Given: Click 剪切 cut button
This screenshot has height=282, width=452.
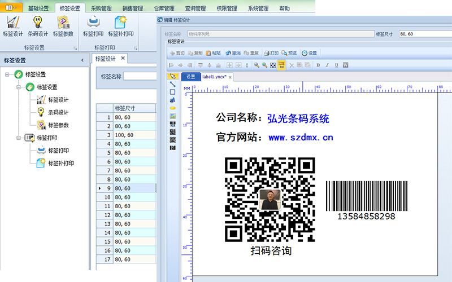Looking at the screenshot, I should click(x=177, y=53).
